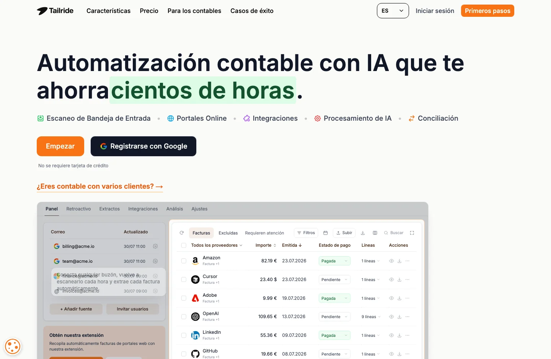Click the GitHub vendor logo
This screenshot has width=551, height=359.
pos(195,354)
